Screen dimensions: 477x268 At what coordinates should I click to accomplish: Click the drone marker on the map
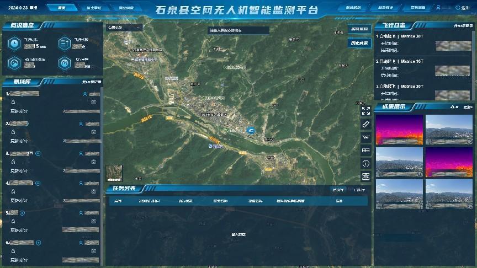pyautogui.click(x=250, y=130)
